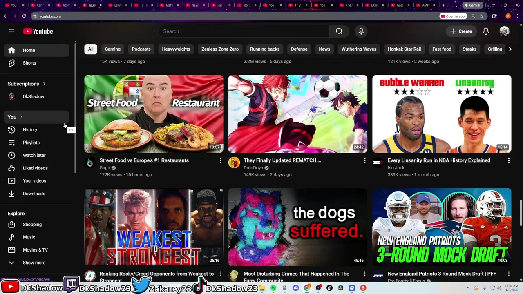Open DotoDoya channel avatar
This screenshot has height=294, width=523.
234,163
